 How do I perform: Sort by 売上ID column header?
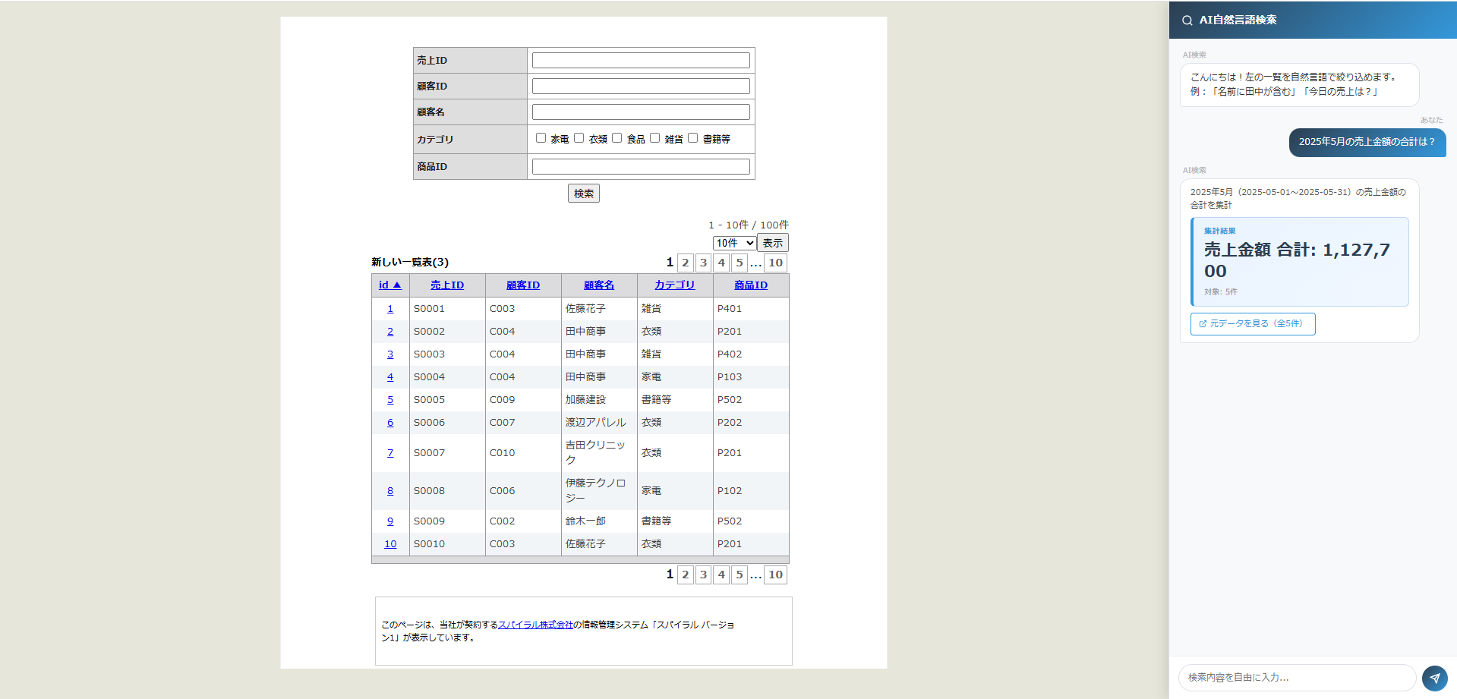(447, 285)
